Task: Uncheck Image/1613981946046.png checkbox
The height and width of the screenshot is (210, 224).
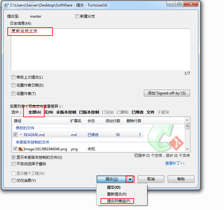Action: 15,149
